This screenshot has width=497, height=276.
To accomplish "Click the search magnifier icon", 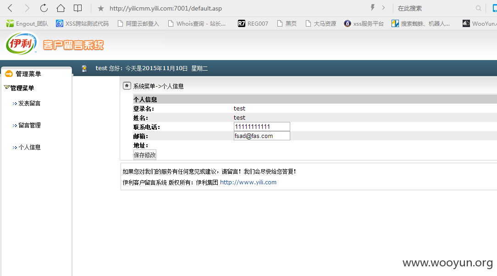I will pyautogui.click(x=478, y=8).
